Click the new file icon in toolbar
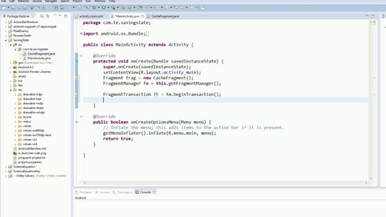Viewport: 386px width, 217px height. pos(4,8)
